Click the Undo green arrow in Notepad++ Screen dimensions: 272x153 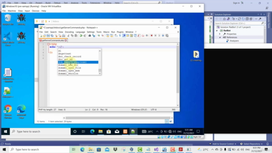81,36
